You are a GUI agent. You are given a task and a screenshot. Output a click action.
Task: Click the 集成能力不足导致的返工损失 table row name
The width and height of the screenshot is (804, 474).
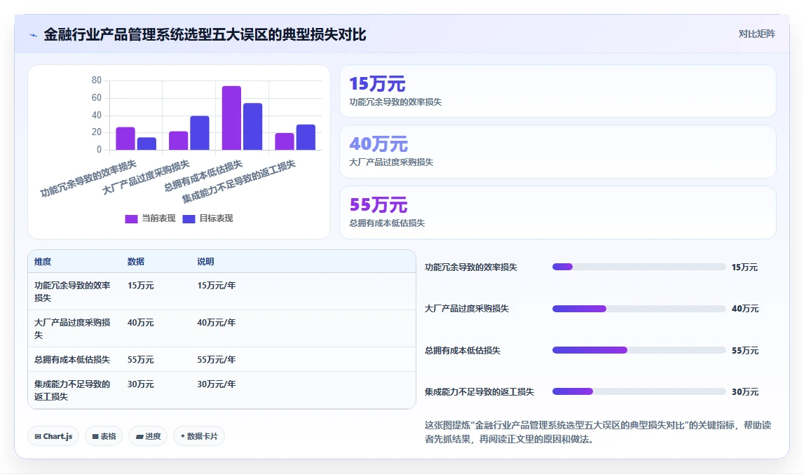(x=72, y=390)
